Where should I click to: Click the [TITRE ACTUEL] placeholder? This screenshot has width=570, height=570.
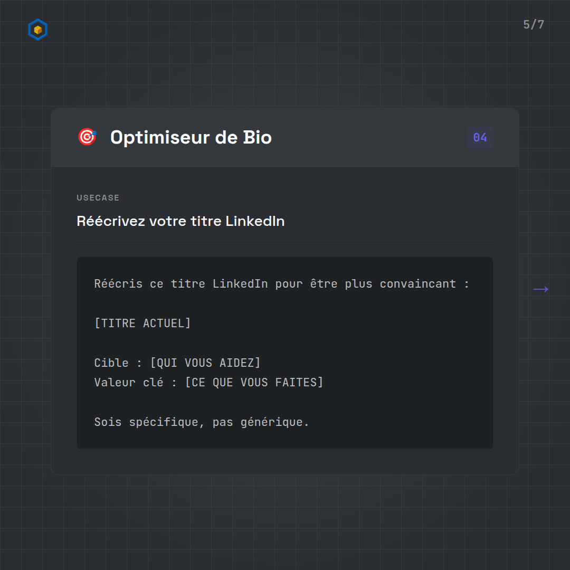pyautogui.click(x=142, y=323)
